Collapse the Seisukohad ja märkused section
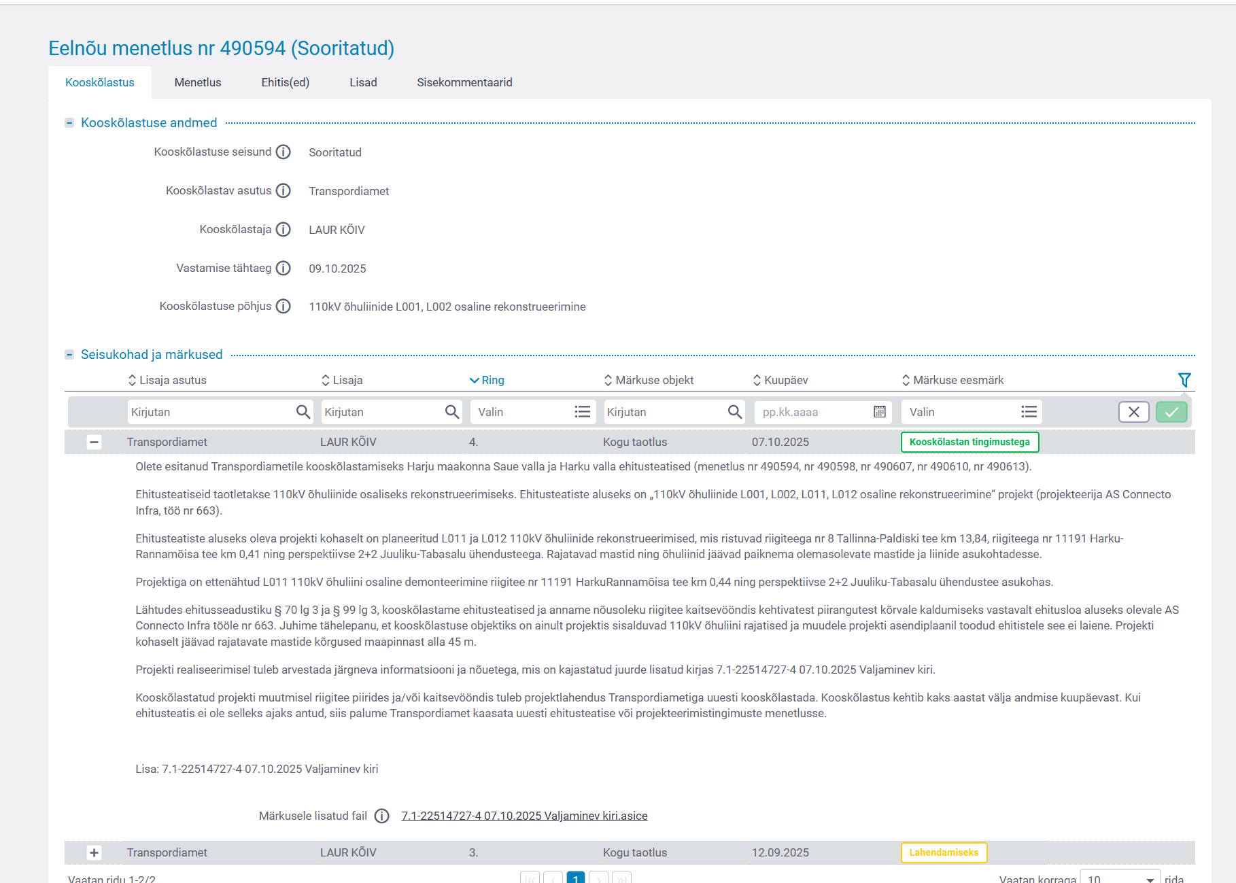The image size is (1236, 883). 69,355
